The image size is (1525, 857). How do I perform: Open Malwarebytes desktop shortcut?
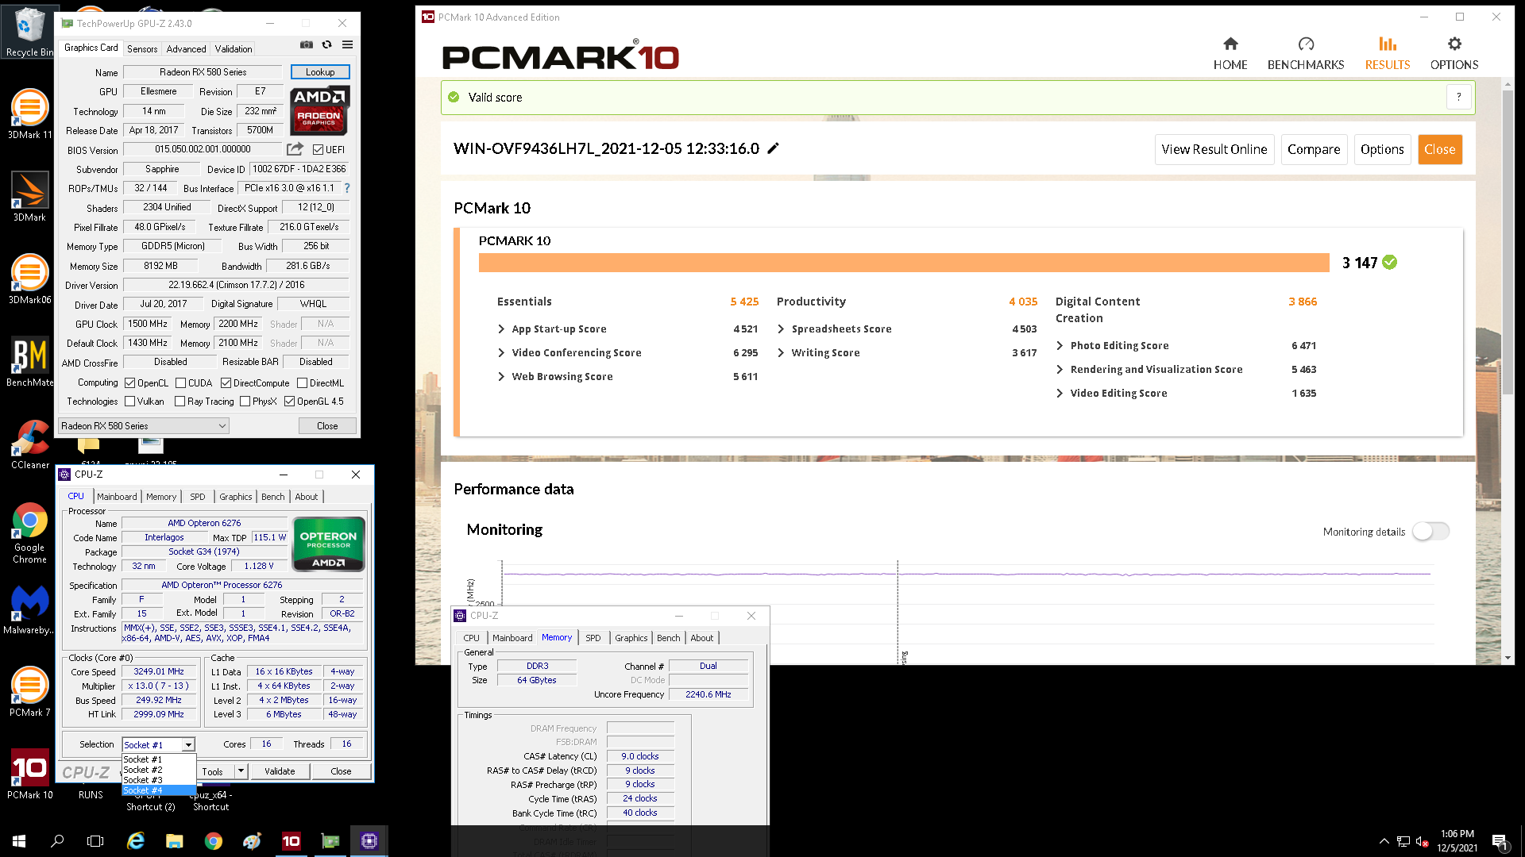pyautogui.click(x=29, y=609)
